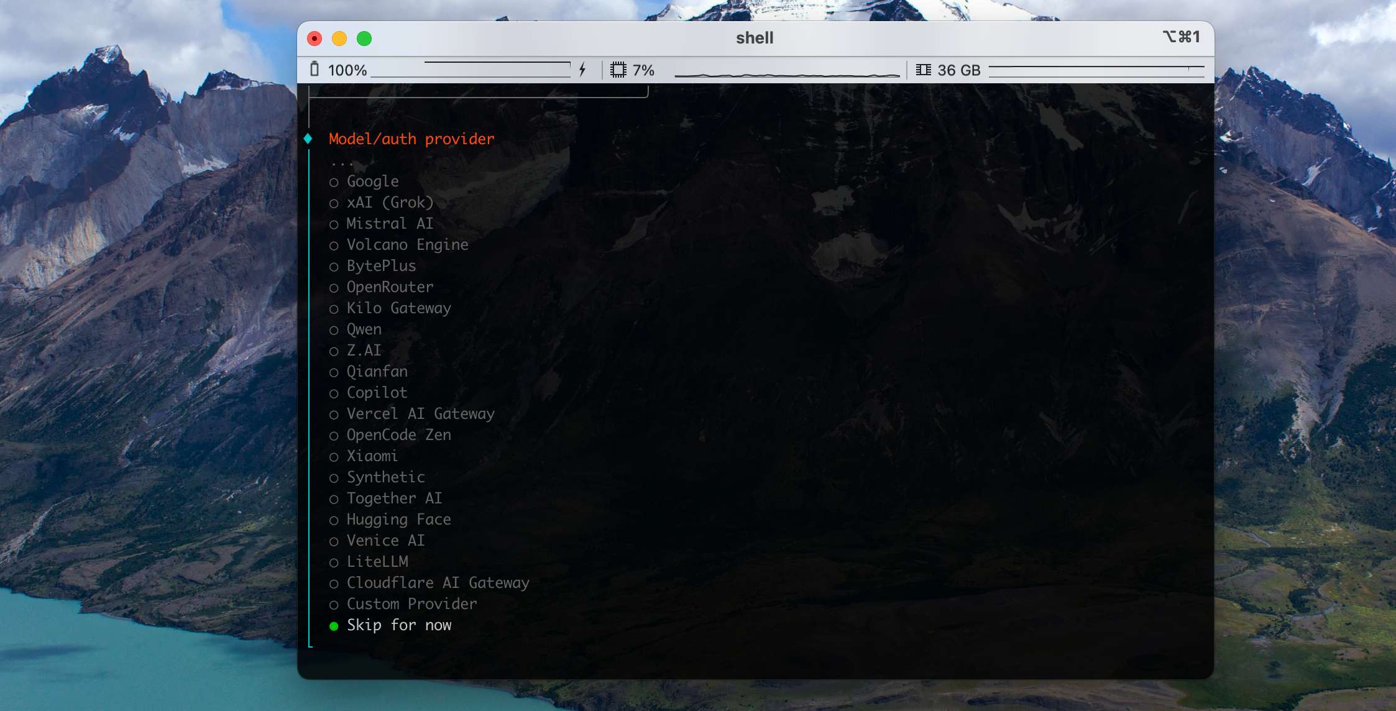Viewport: 1396px width, 711px height.
Task: Click the battery icon in the status bar
Action: (316, 70)
